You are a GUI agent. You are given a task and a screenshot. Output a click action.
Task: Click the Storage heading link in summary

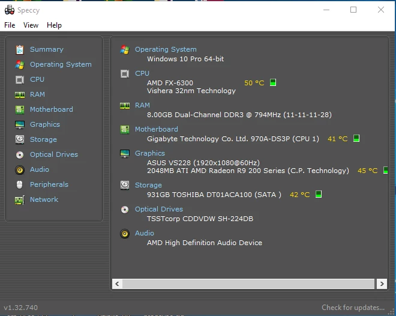point(149,185)
